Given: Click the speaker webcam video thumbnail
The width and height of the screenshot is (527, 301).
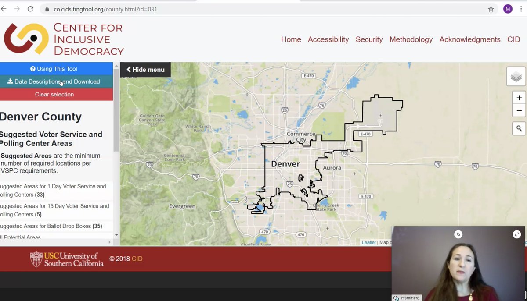Looking at the screenshot, I should point(458,263).
